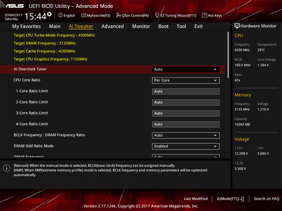Click the +12V 12.288 V reading
This screenshot has height=211, width=282.
[241, 154]
